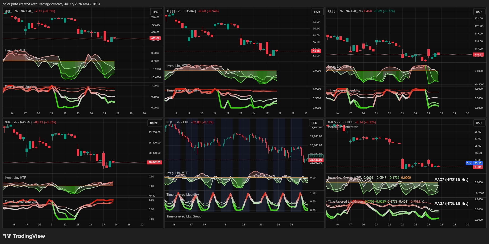
Task: Select the NQ1! · 2h · CME symbol title
Action: (178, 122)
